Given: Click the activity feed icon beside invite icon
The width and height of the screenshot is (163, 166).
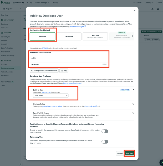Looking at the screenshot, I should click(158, 9).
